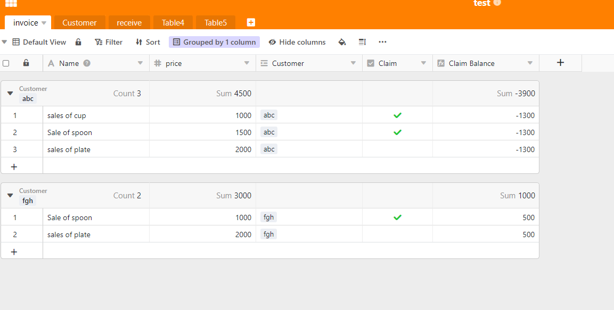Toggle the select all rows checkbox

pos(6,63)
